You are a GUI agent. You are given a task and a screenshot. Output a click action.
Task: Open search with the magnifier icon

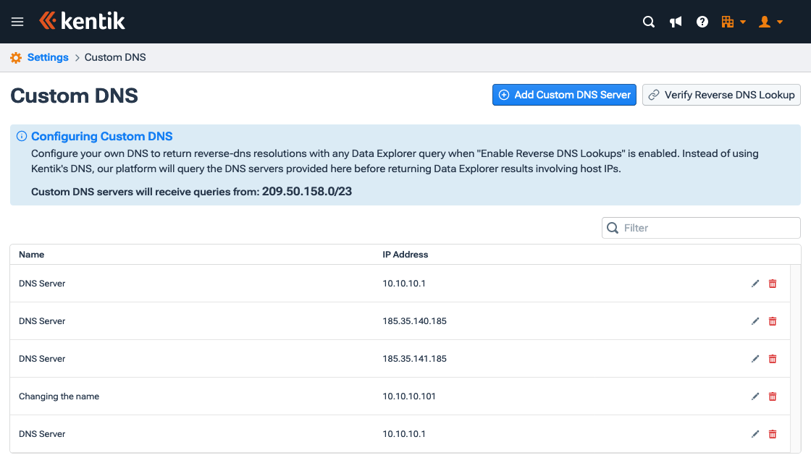coord(649,22)
